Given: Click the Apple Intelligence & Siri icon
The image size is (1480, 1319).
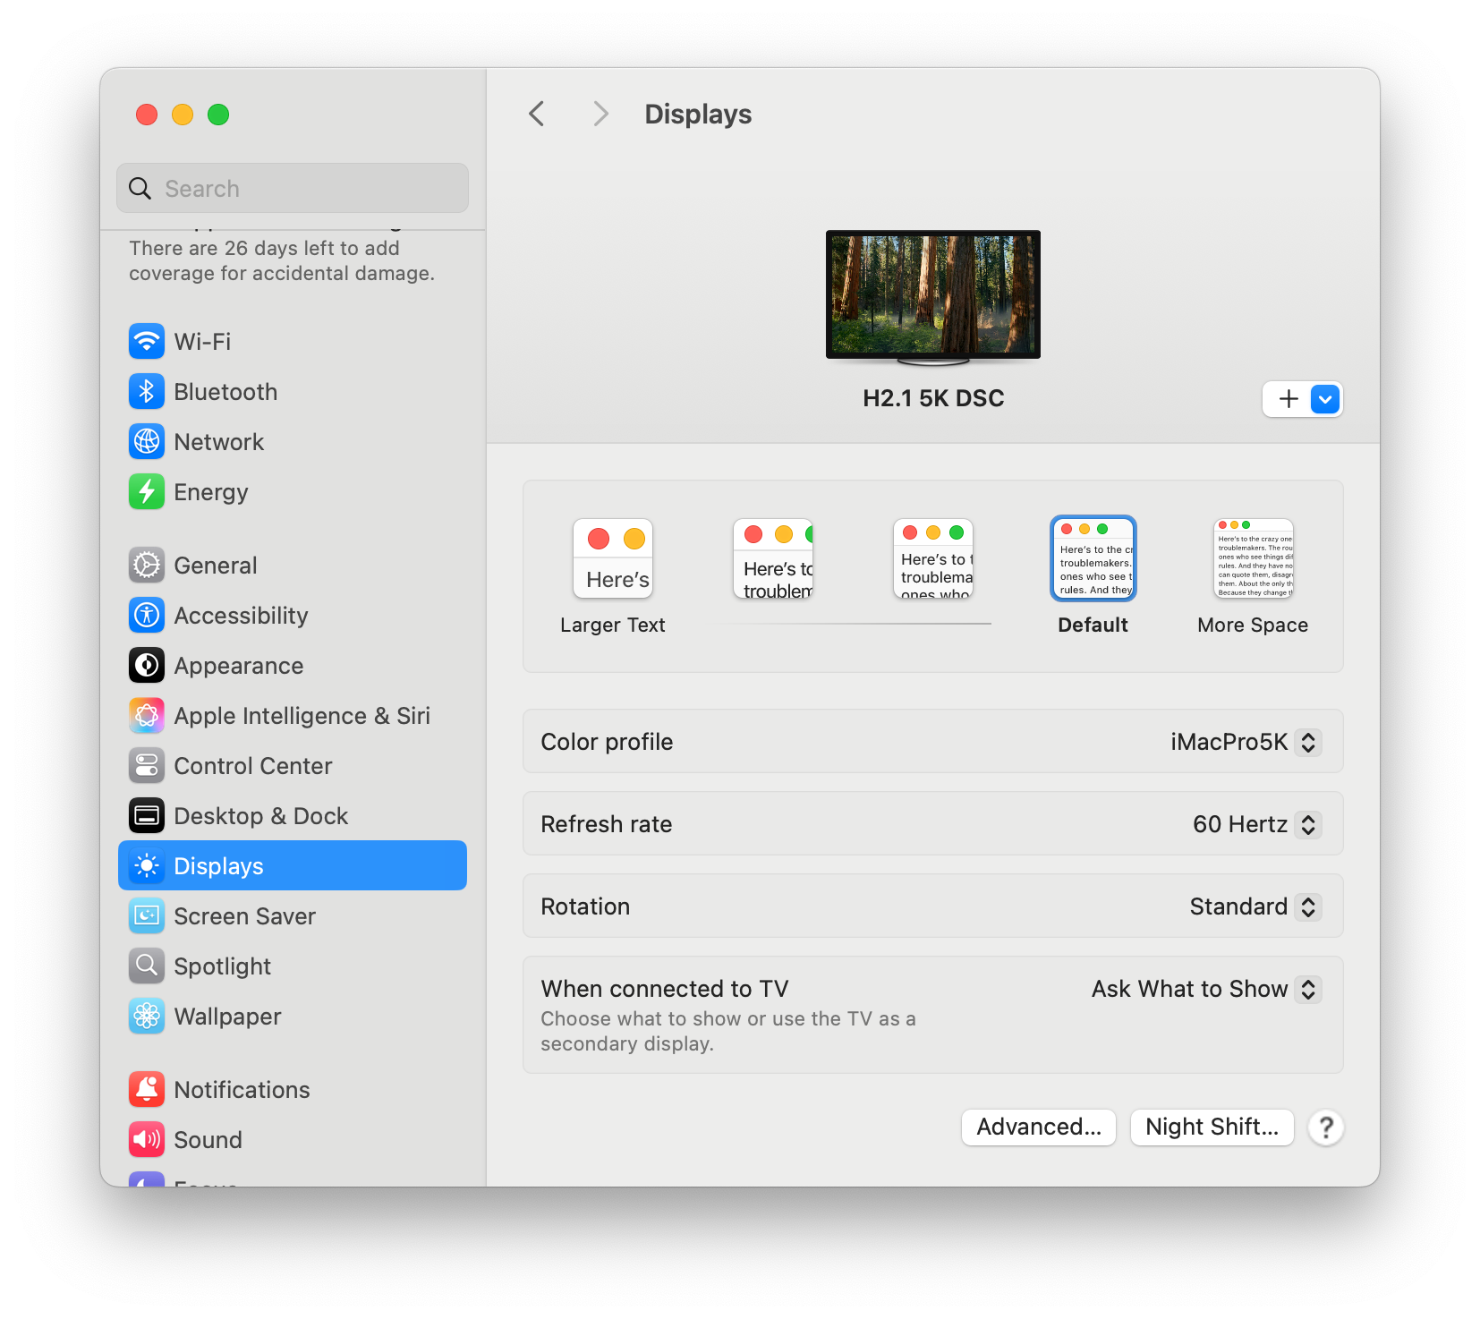Looking at the screenshot, I should point(147,715).
